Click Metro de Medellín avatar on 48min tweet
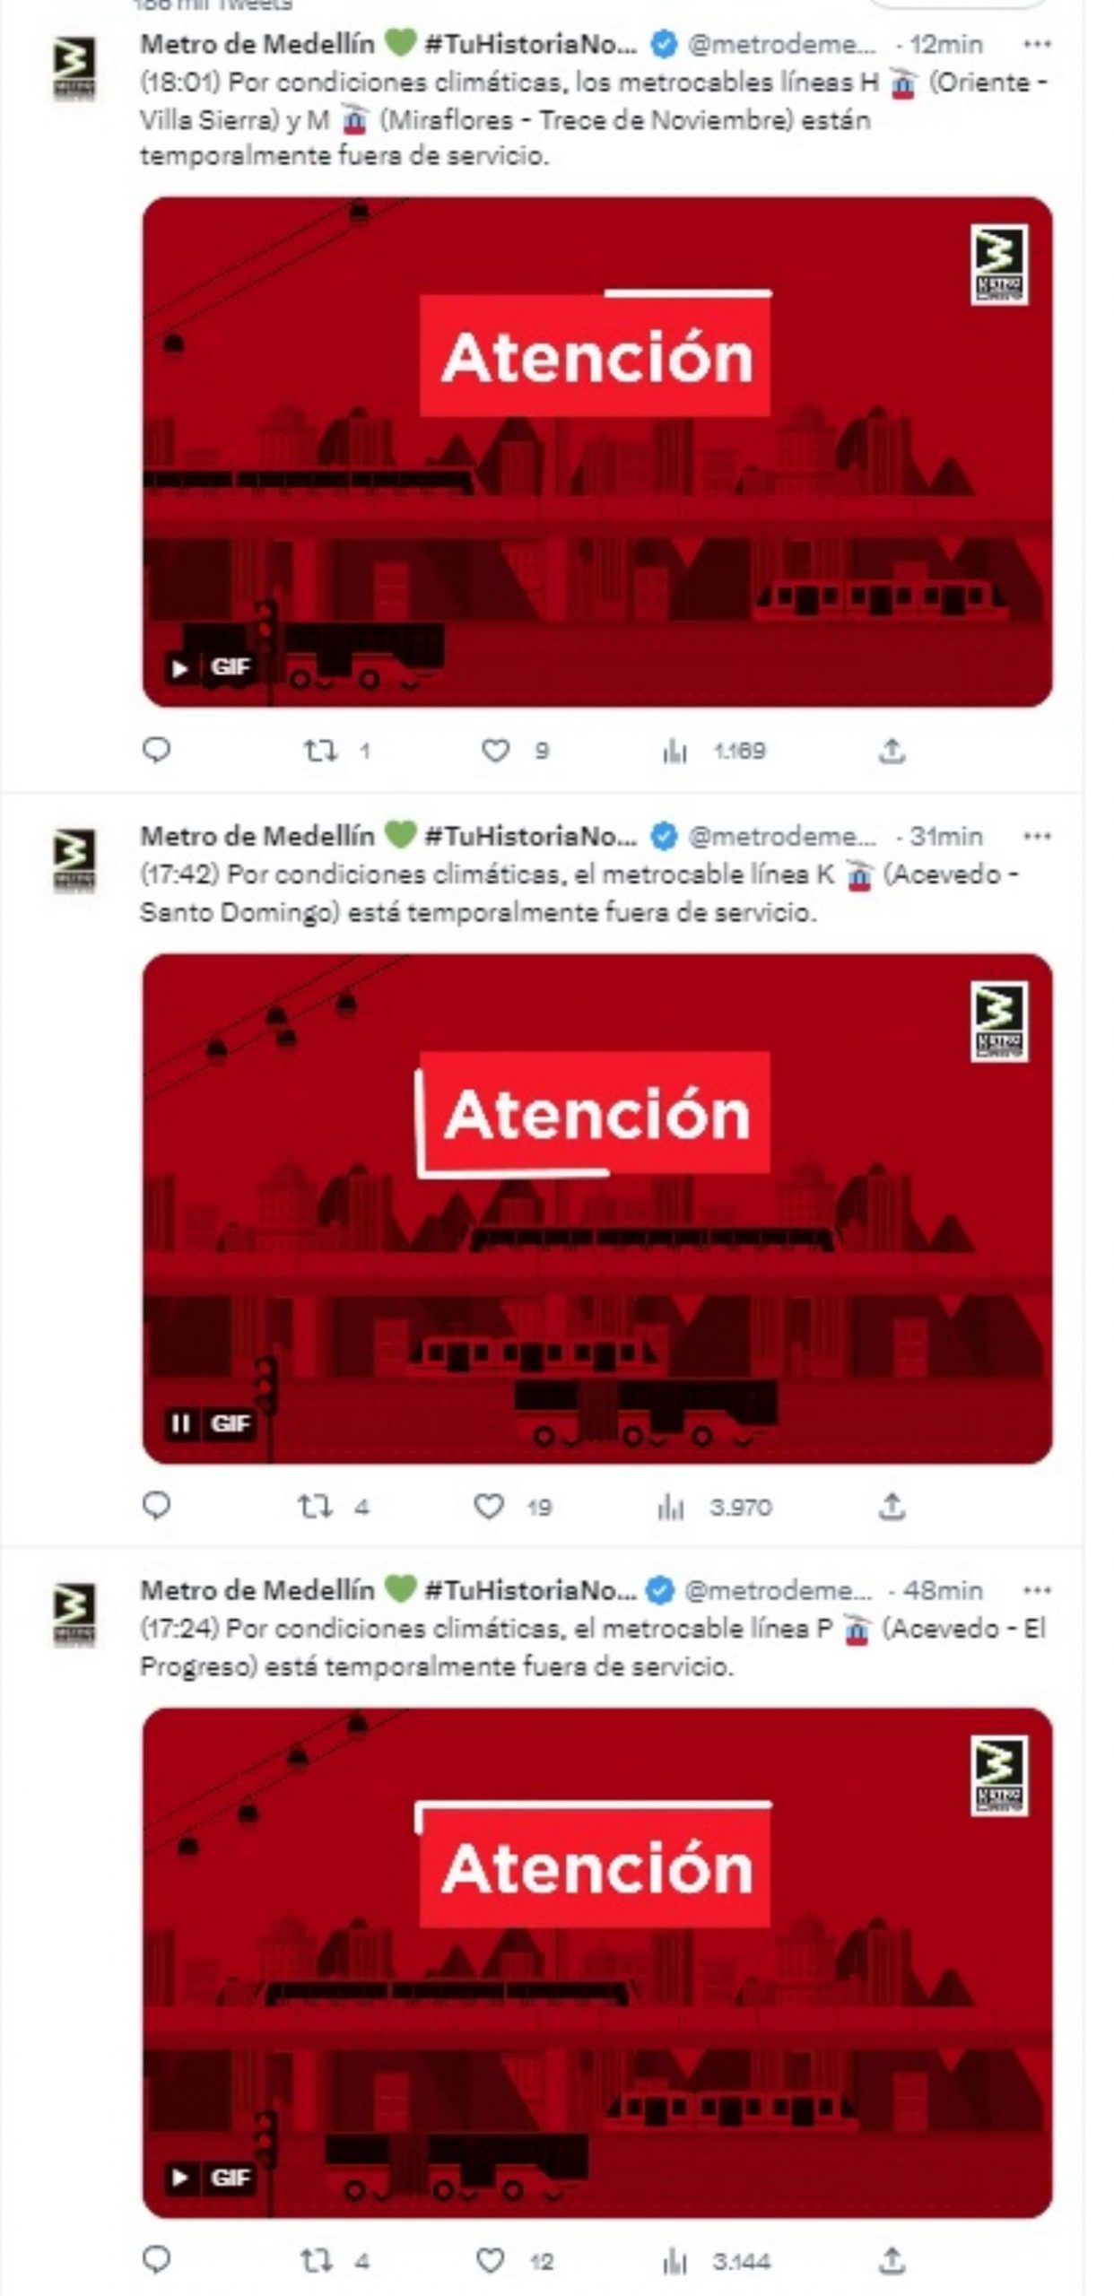Image resolution: width=1114 pixels, height=2296 pixels. pos(74,1616)
